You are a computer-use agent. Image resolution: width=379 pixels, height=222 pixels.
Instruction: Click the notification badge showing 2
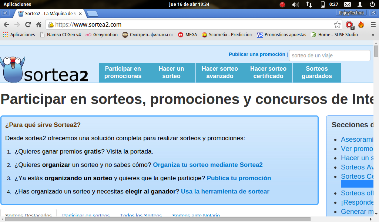click(352, 26)
